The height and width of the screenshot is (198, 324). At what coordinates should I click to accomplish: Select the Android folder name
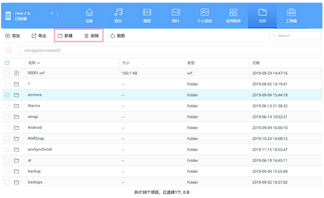(x=34, y=127)
